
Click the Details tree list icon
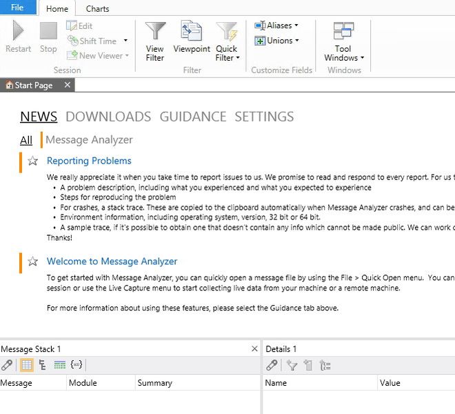pyautogui.click(x=325, y=365)
